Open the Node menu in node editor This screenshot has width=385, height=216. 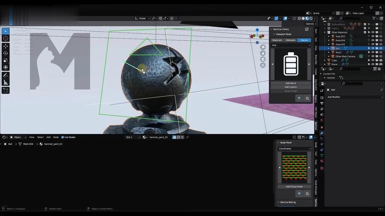click(x=56, y=137)
